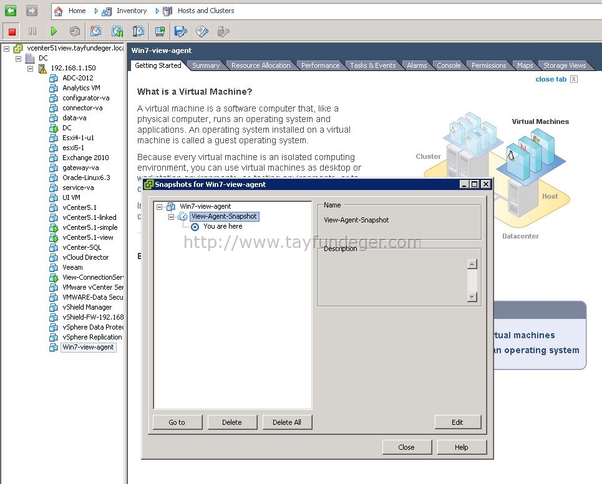Click the Delete snapshot button
The height and width of the screenshot is (484, 602).
click(x=232, y=422)
